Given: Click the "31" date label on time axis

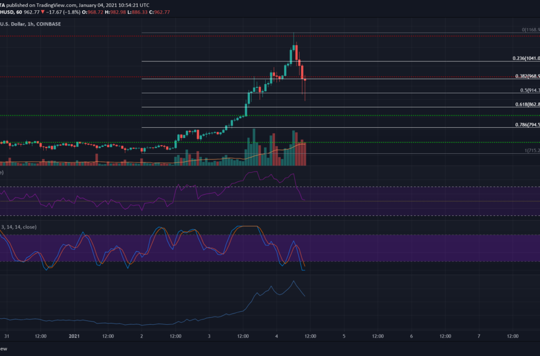Looking at the screenshot, I should [7, 336].
